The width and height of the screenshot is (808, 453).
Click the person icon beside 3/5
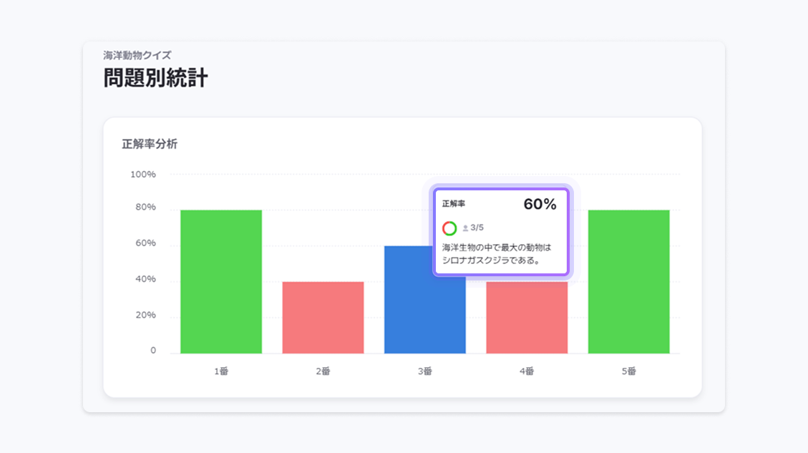click(465, 228)
